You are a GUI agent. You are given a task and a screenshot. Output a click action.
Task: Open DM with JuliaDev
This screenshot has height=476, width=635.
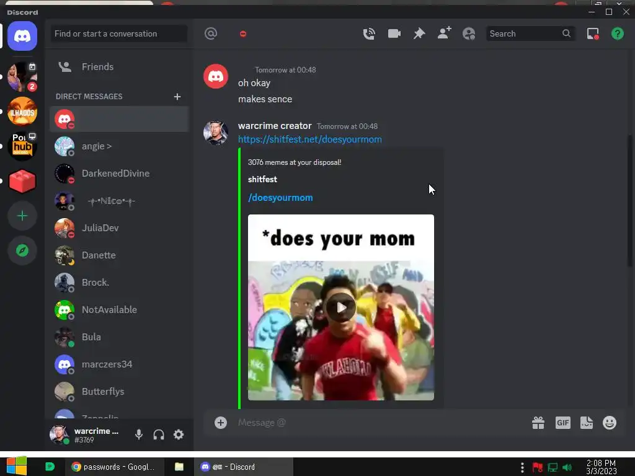tap(119, 228)
